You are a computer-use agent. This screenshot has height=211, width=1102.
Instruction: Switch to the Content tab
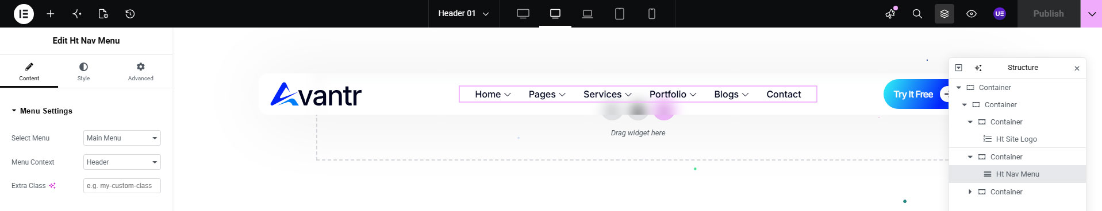point(29,72)
